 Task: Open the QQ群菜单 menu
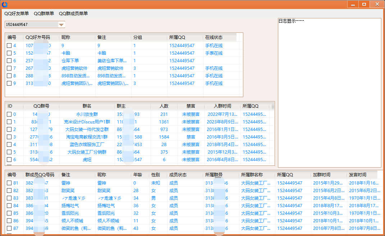(44, 14)
